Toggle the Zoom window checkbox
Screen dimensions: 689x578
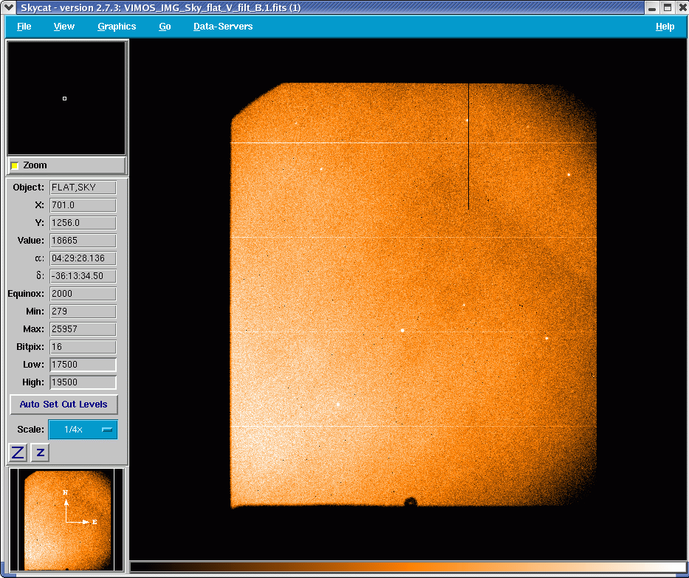(x=15, y=165)
